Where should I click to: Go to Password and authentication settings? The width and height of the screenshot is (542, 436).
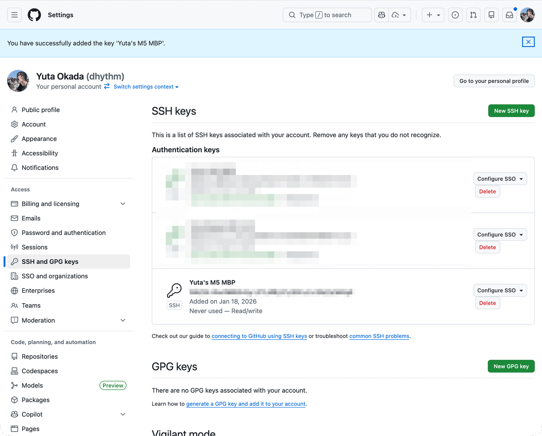pos(64,233)
